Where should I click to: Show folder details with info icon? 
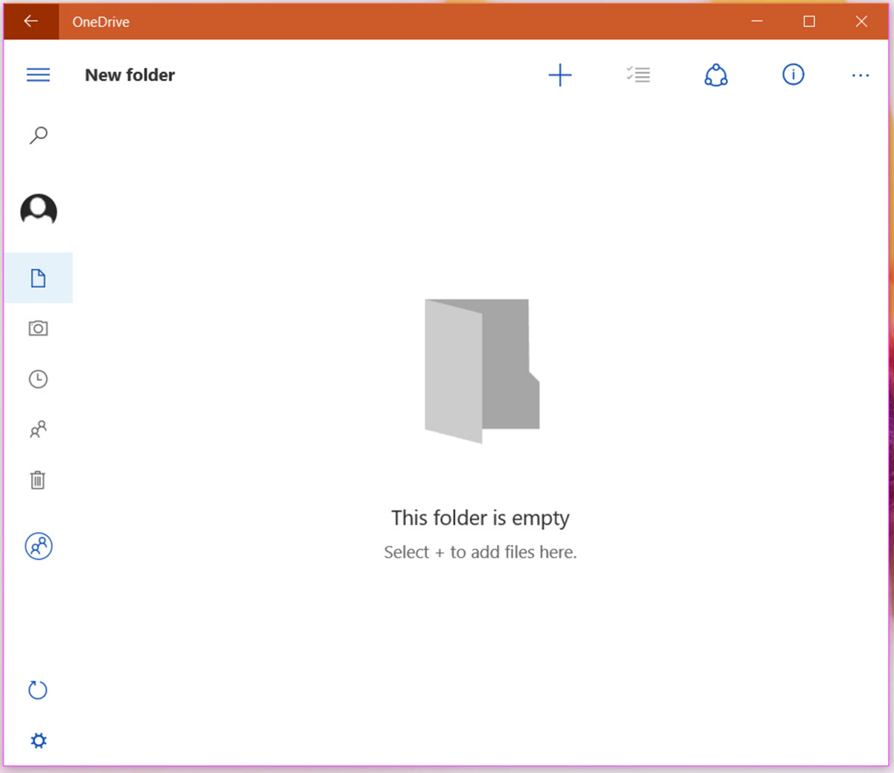coord(793,75)
